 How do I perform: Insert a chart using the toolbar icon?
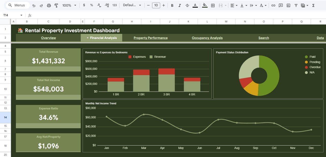pos(288,5)
